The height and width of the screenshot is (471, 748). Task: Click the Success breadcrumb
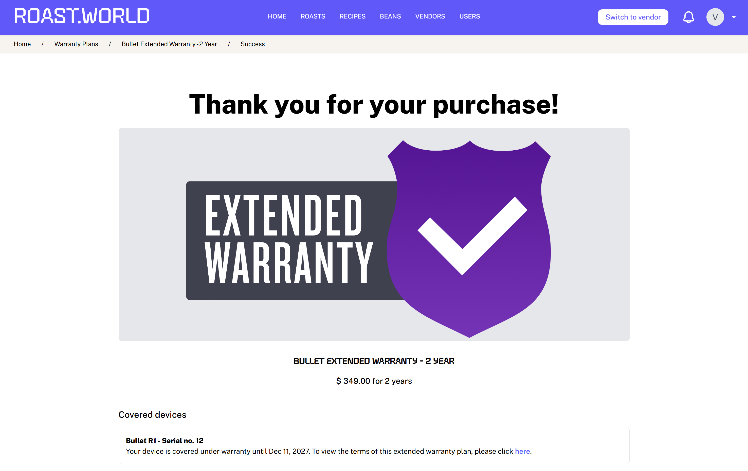(252, 44)
